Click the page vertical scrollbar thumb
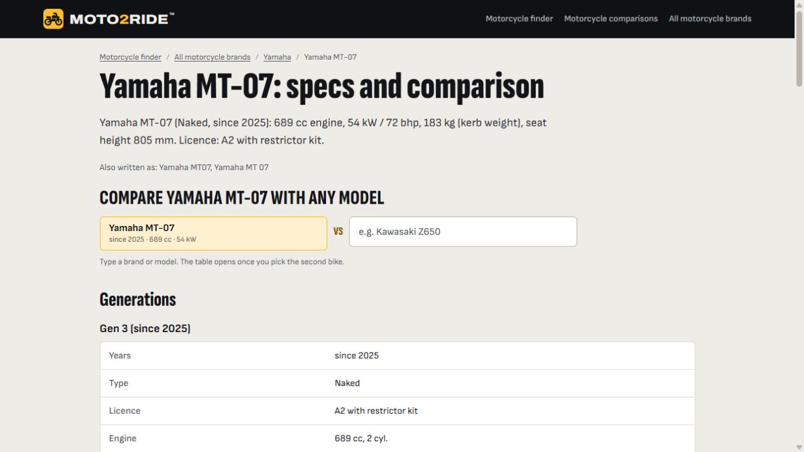 tap(799, 48)
